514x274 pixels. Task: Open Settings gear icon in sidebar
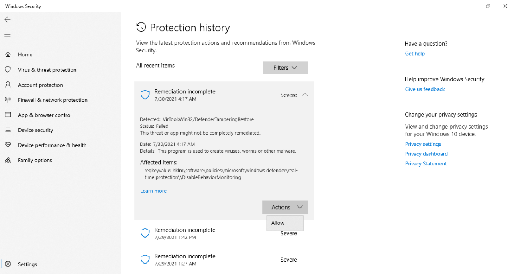pos(8,264)
